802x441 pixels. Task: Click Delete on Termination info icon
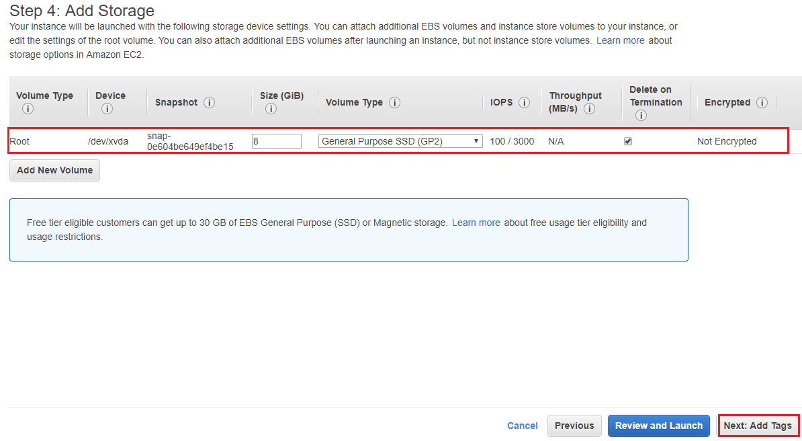[641, 115]
